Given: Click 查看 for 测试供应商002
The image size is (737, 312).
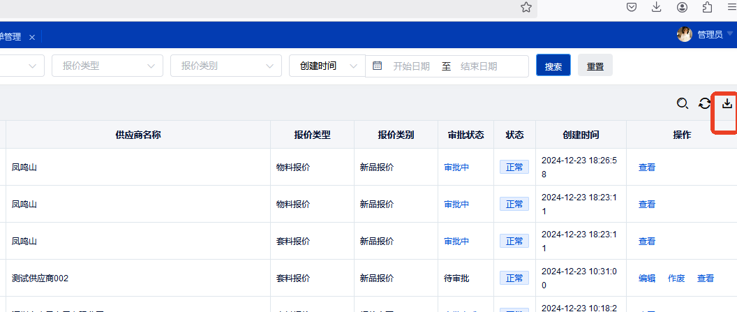Looking at the screenshot, I should (x=706, y=278).
